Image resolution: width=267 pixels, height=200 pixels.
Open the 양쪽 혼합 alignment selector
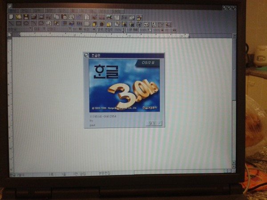click(105, 30)
